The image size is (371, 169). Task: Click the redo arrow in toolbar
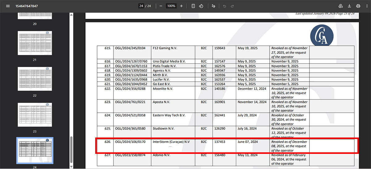pos(233,6)
